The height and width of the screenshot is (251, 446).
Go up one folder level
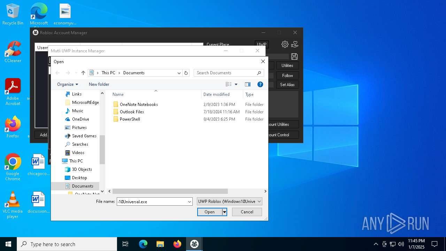(x=83, y=73)
